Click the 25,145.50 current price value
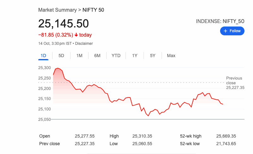Viewport: 253px width, 154px height. 64,24
